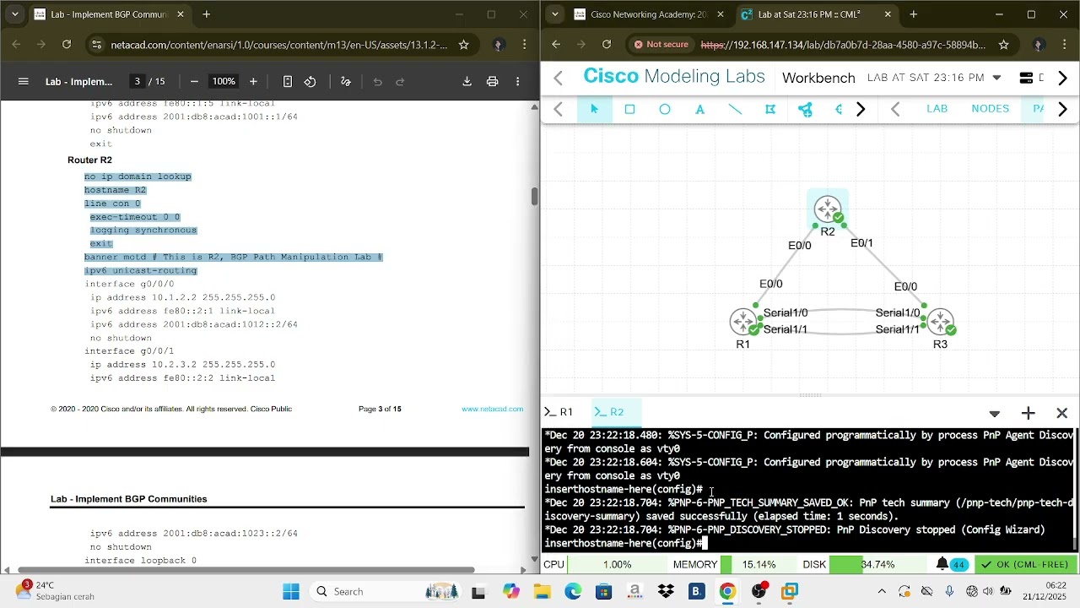Click PDF vertical scrollbar thumb
1080x608 pixels.
pos(534,196)
